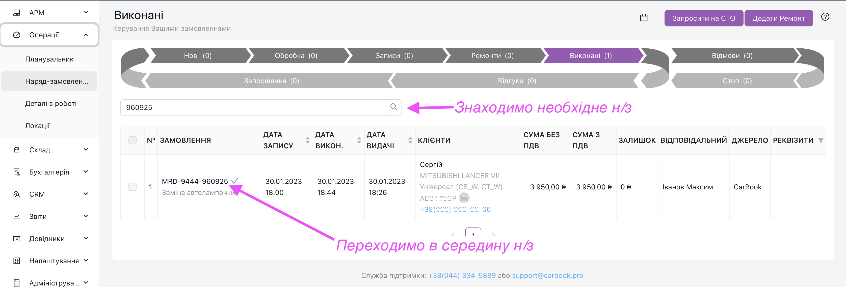Open order link MRD-9444-960925
The width and height of the screenshot is (846, 287).
pos(195,181)
